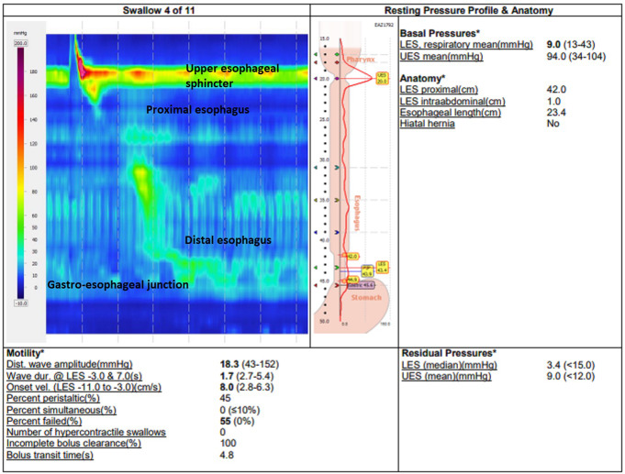Click the Distal esophagus plot label
625x474 pixels.
(x=228, y=240)
